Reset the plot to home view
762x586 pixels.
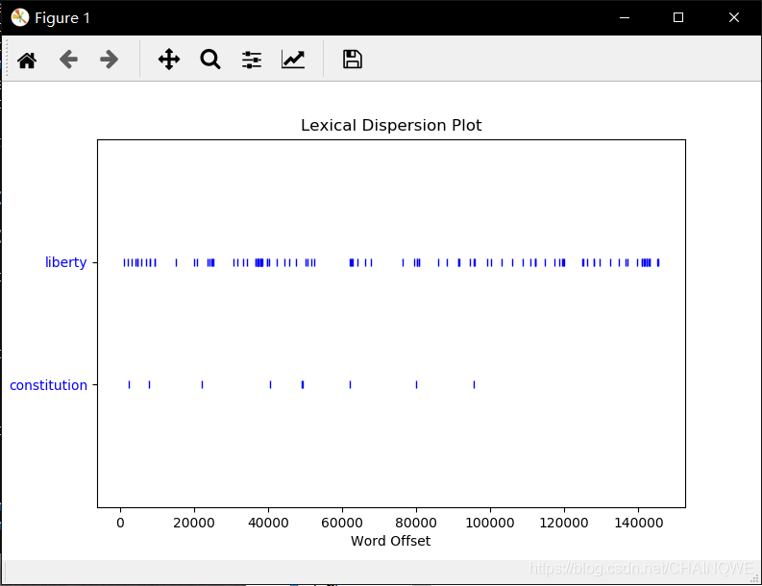point(27,60)
